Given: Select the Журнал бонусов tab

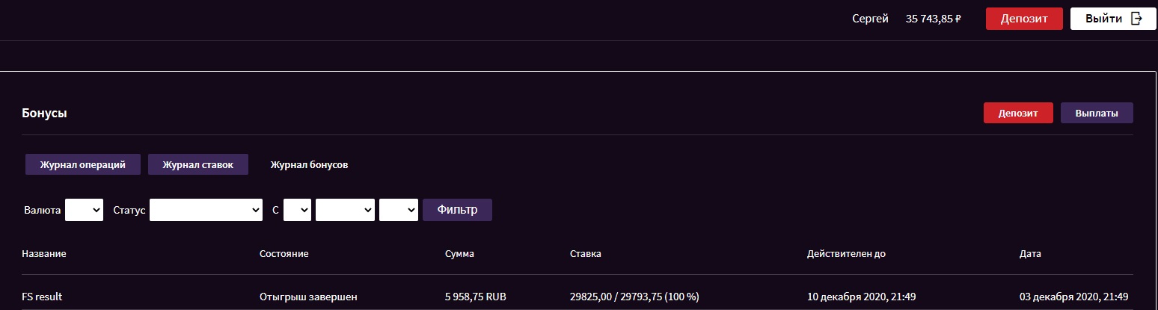Looking at the screenshot, I should coord(309,164).
